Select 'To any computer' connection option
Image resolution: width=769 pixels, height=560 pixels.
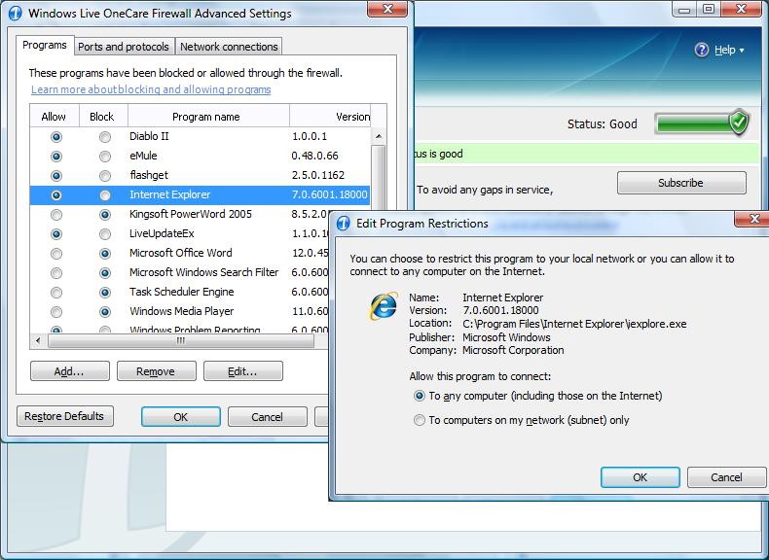tap(420, 396)
